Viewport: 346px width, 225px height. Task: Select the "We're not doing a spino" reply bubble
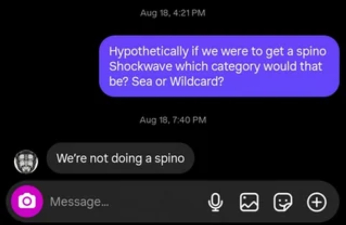(x=120, y=158)
